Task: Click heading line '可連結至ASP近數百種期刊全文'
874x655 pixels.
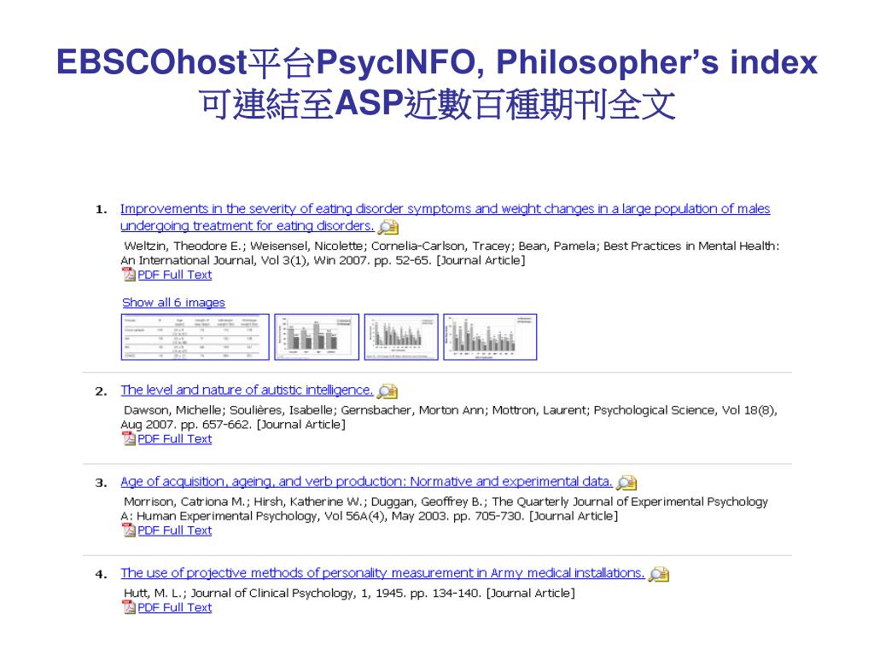Action: (437, 103)
